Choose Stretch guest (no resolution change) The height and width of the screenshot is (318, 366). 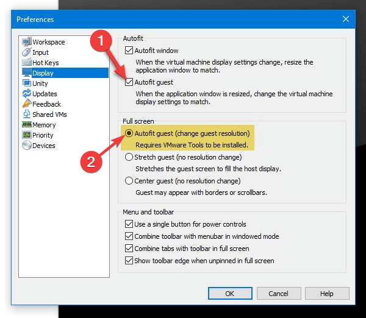tap(129, 157)
